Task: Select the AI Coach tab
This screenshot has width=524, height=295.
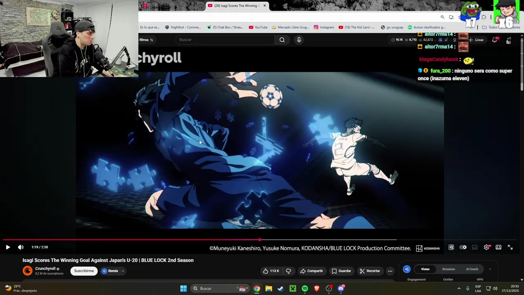Action: (x=472, y=269)
